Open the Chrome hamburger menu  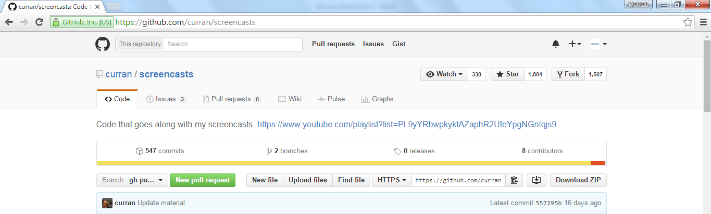(x=703, y=22)
